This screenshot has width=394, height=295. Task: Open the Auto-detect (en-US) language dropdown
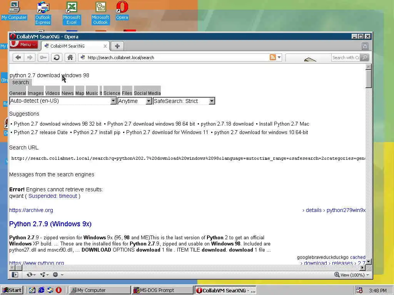click(x=63, y=101)
